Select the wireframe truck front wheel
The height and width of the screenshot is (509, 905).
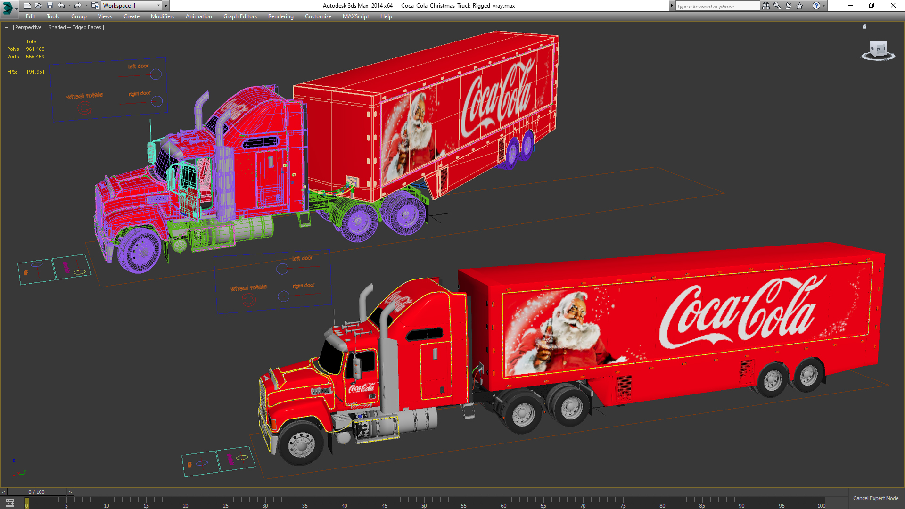point(139,251)
